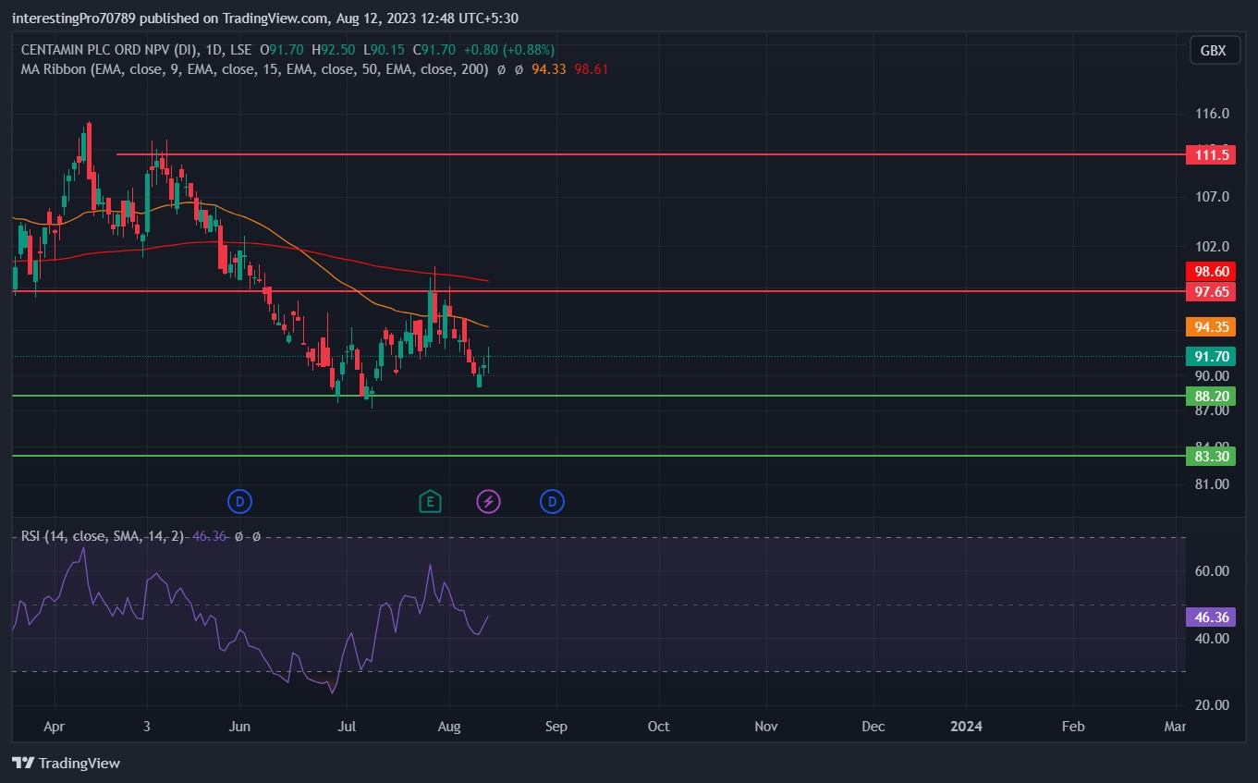Screen dimensions: 1258x783
Task: Click the Apr label on time axis
Action: point(55,727)
